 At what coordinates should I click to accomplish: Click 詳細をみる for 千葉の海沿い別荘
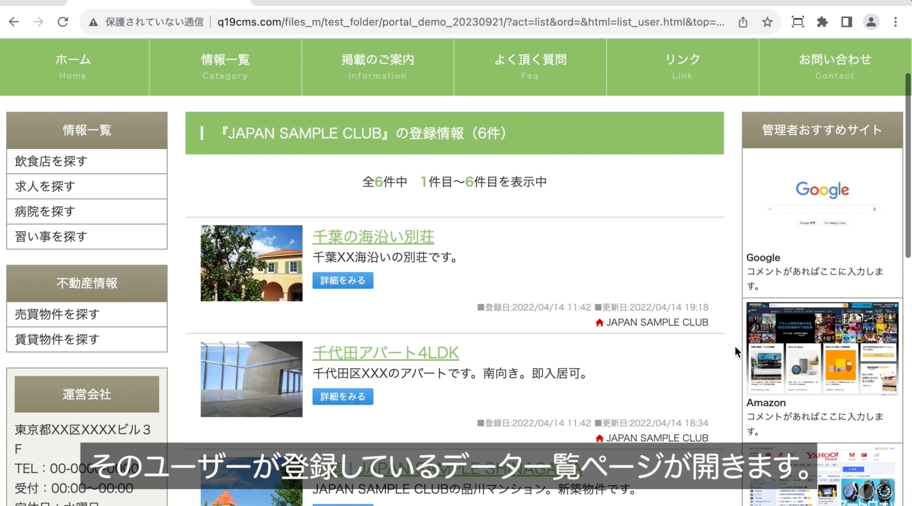point(343,281)
